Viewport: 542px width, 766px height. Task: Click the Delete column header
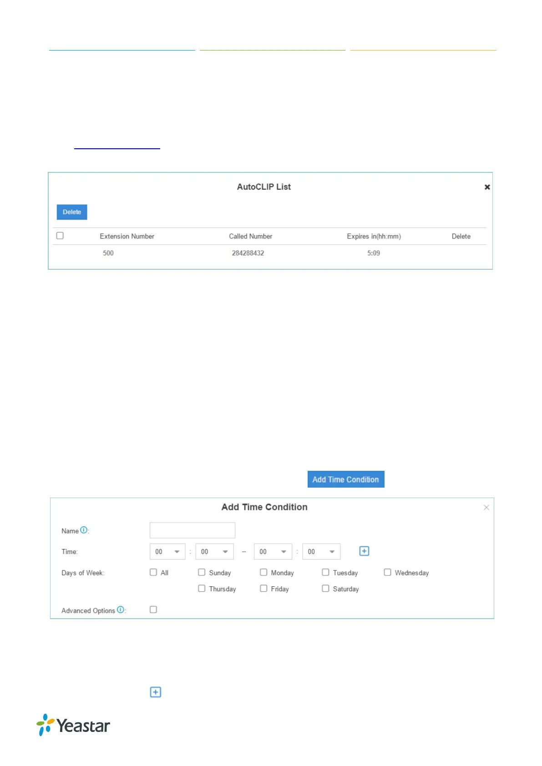point(461,236)
